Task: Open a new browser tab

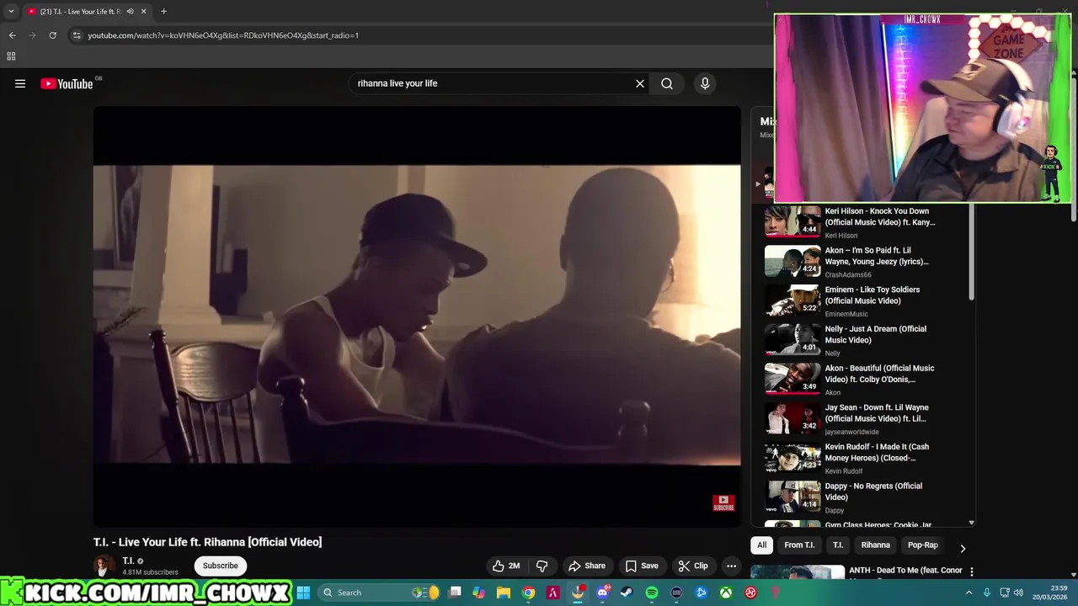Action: point(163,11)
